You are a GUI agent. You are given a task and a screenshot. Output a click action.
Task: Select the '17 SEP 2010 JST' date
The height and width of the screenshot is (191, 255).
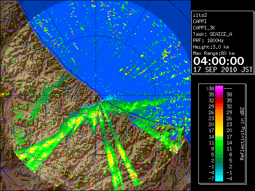223,70
